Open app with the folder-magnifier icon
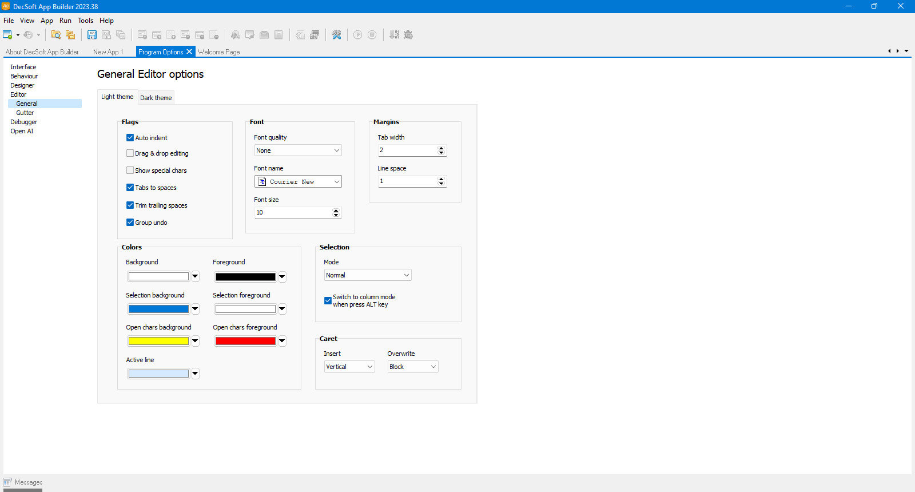 pos(55,35)
